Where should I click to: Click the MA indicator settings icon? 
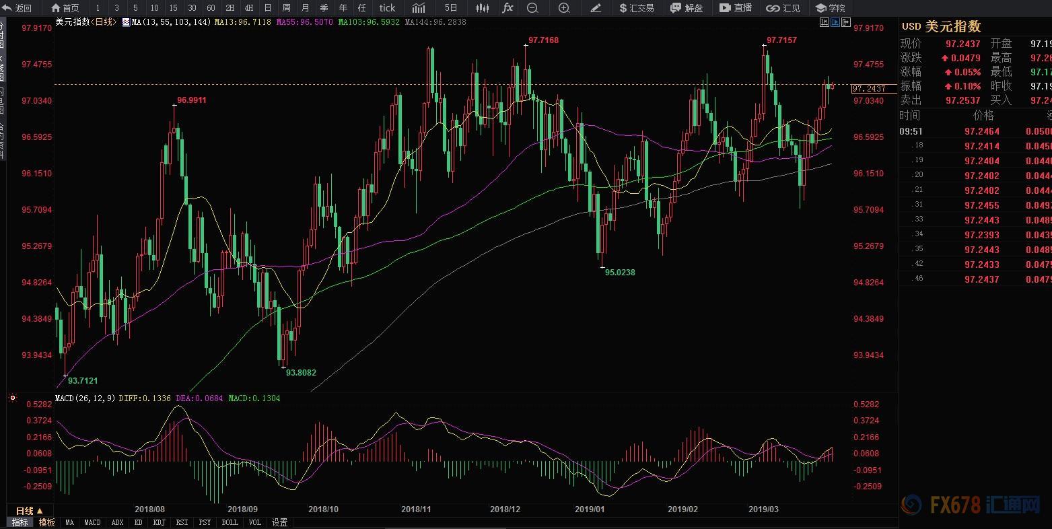(125, 22)
